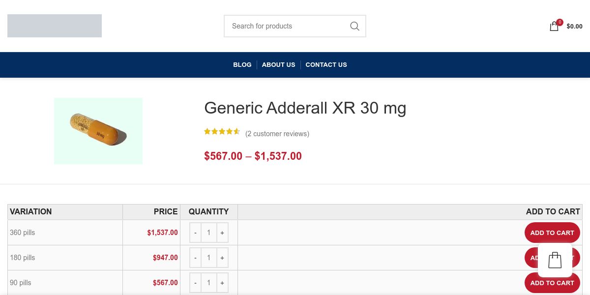Click the 360 pills quantity field
The width and height of the screenshot is (590, 295).
coord(208,233)
